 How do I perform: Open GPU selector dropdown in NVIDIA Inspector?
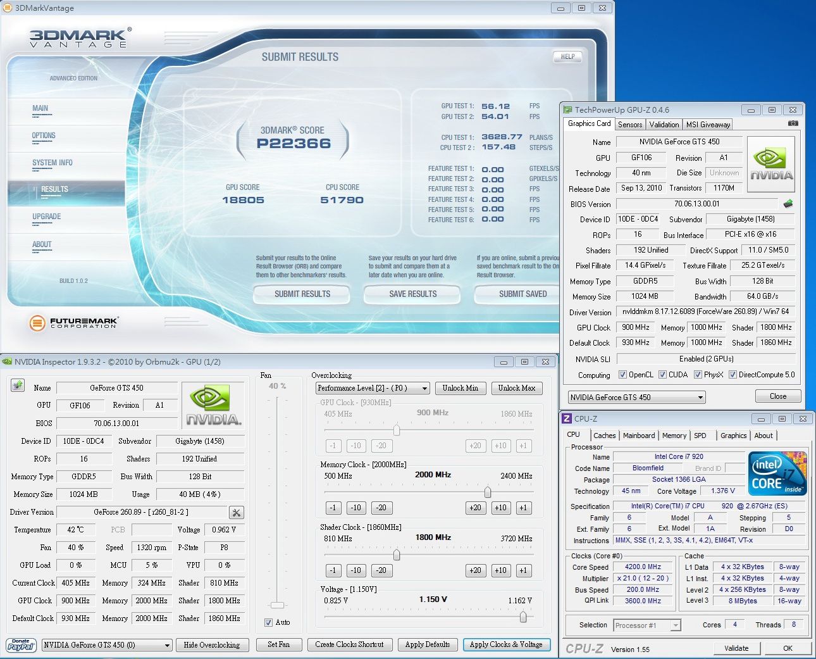pos(107,645)
